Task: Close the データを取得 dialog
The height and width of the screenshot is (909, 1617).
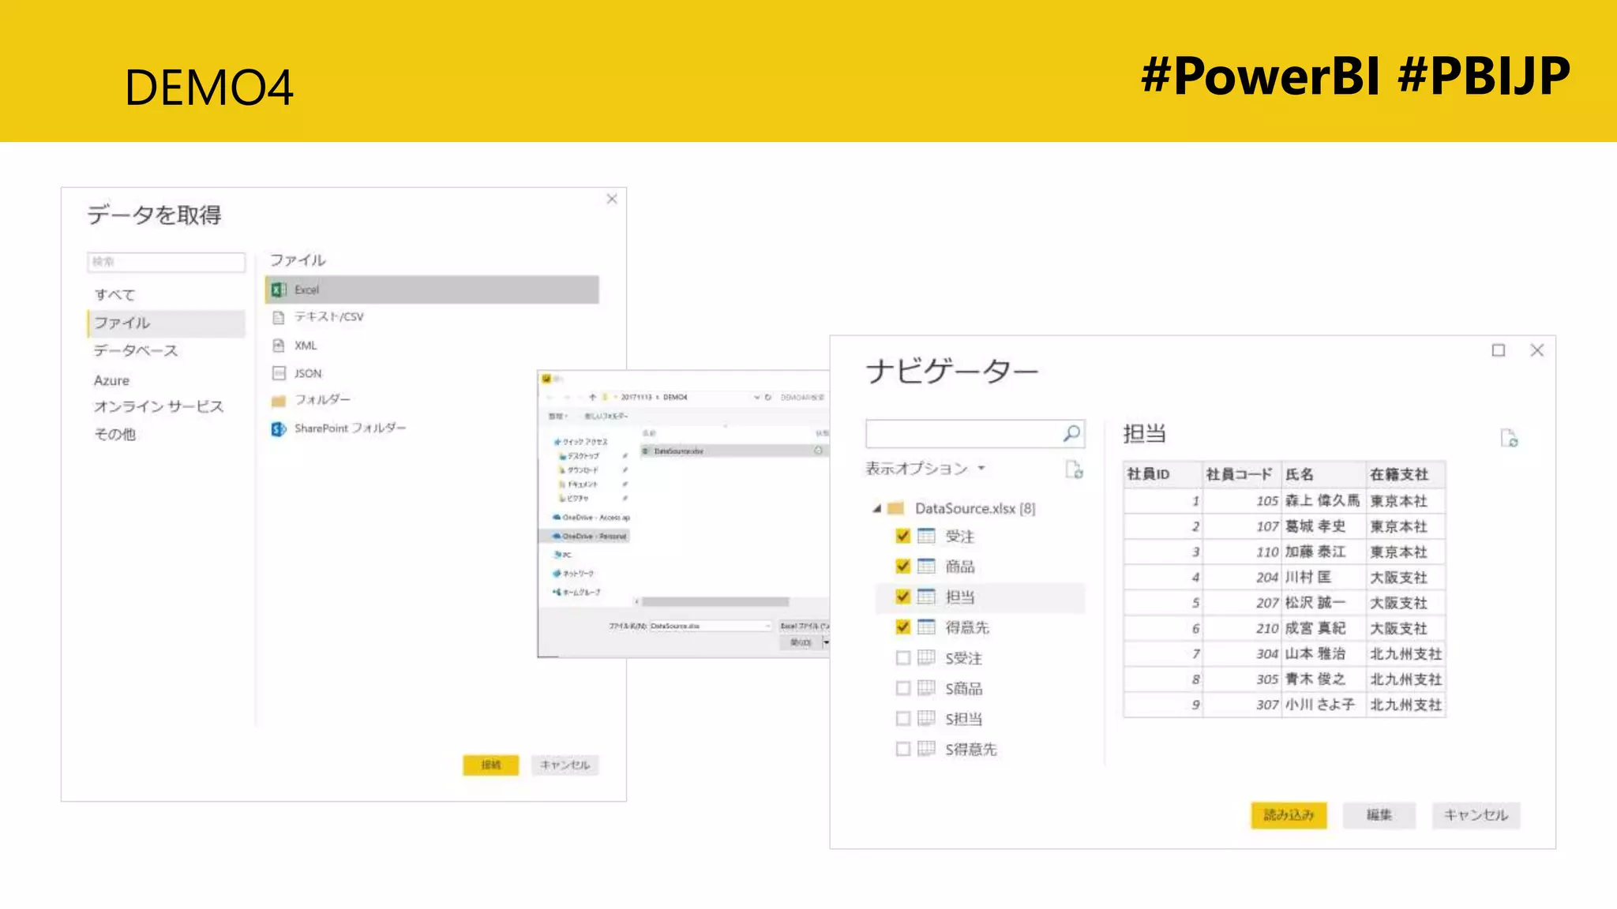Action: coord(612,200)
